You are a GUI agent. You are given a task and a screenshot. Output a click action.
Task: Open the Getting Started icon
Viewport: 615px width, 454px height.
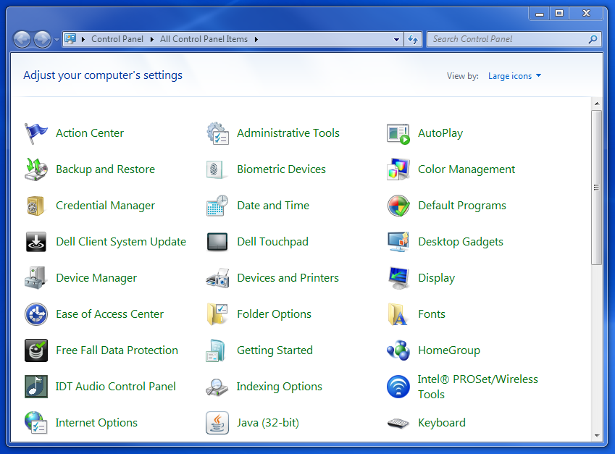point(216,350)
